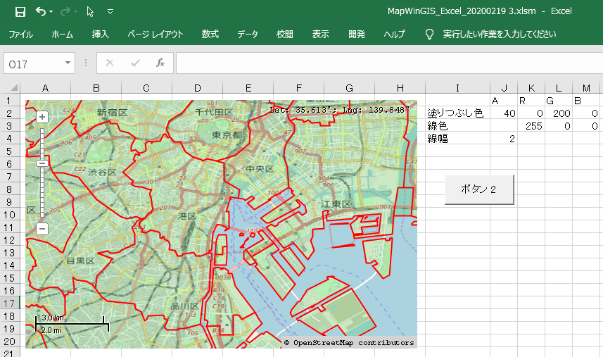The width and height of the screenshot is (603, 357).
Task: Select the cell containing 40
Action: point(504,113)
